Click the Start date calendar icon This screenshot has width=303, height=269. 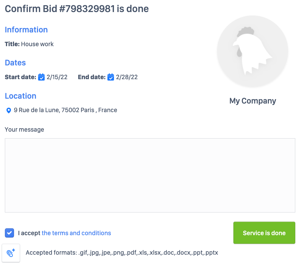(42, 77)
